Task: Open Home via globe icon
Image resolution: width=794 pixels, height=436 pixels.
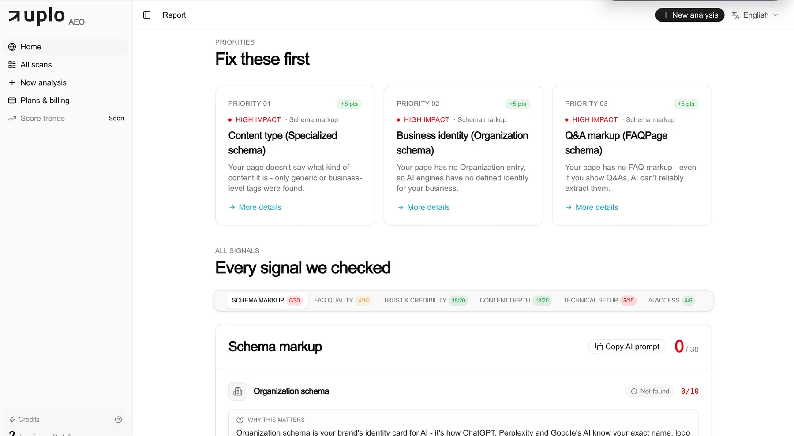Action: (x=12, y=47)
